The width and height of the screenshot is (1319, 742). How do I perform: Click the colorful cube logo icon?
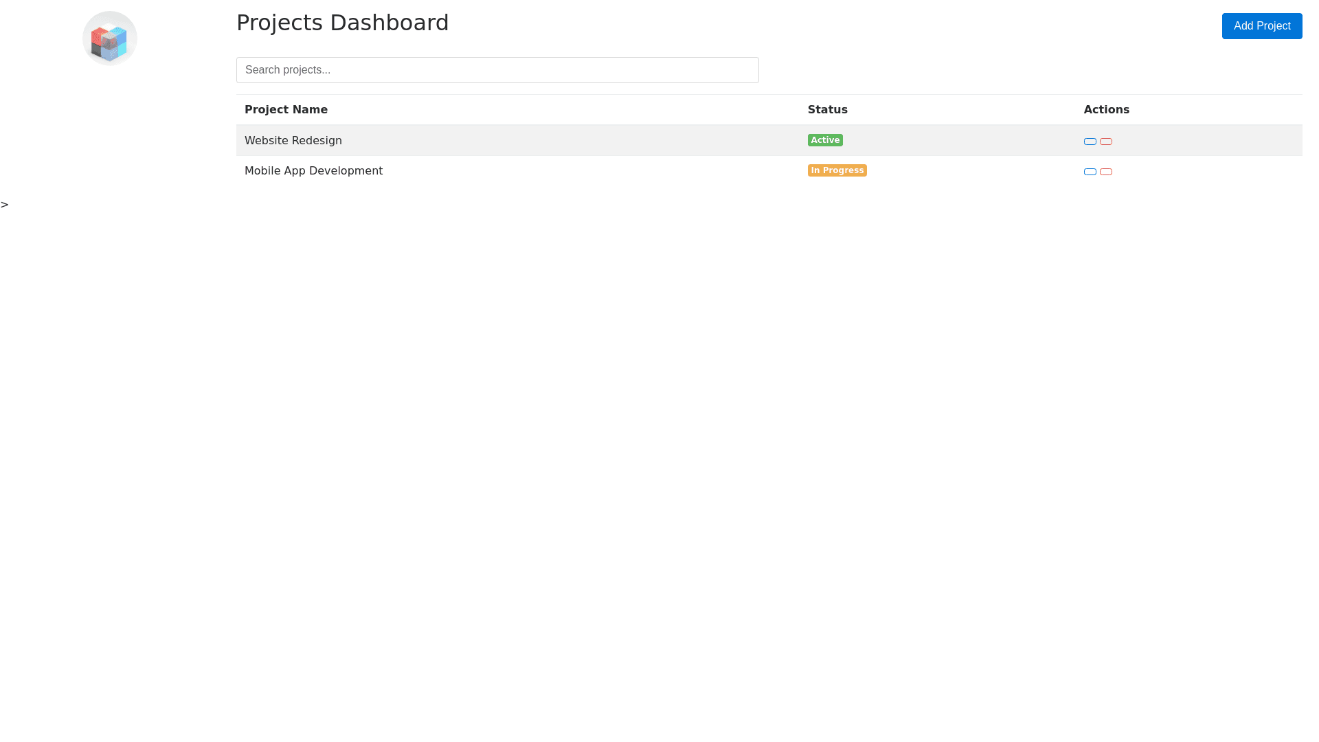(109, 43)
